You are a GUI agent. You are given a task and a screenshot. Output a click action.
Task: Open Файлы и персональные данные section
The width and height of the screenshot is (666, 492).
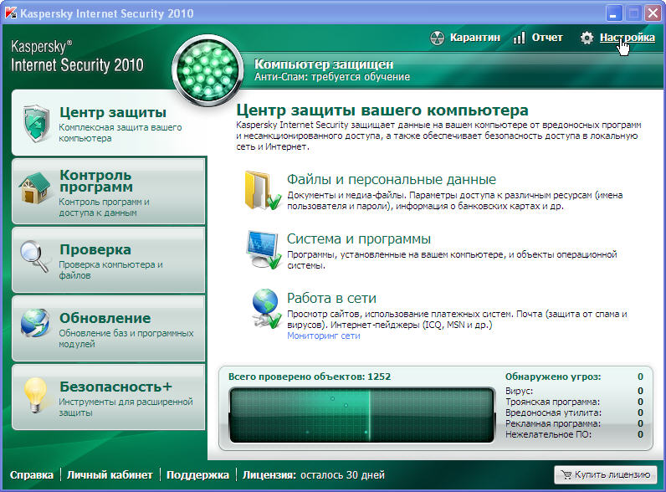click(392, 179)
